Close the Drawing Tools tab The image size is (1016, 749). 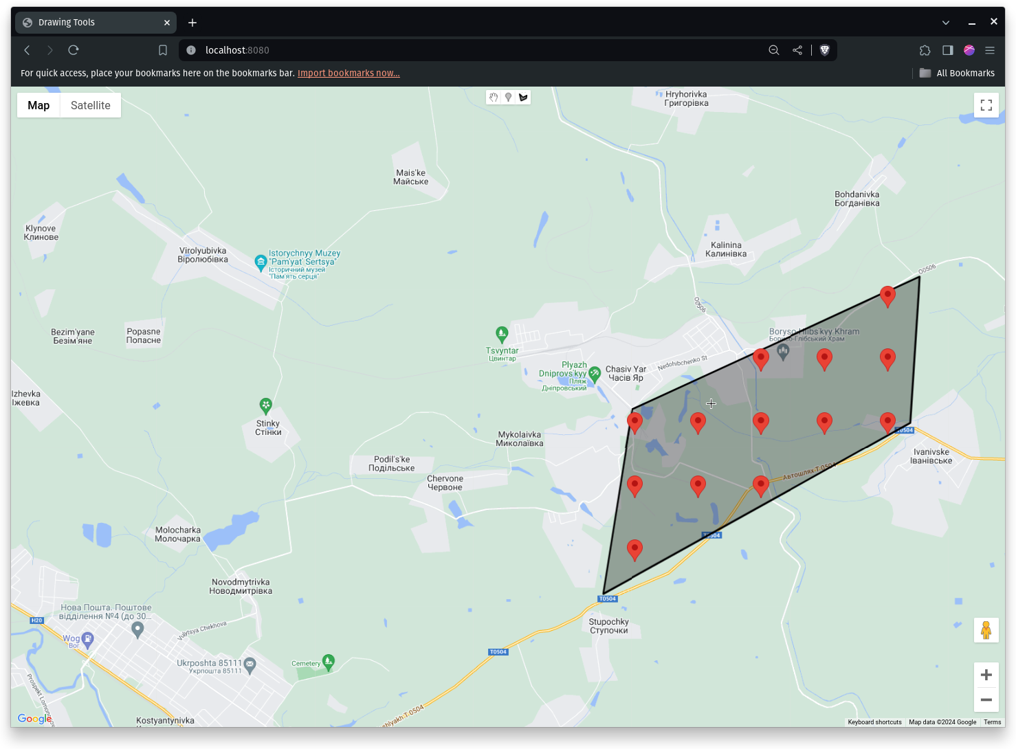167,23
